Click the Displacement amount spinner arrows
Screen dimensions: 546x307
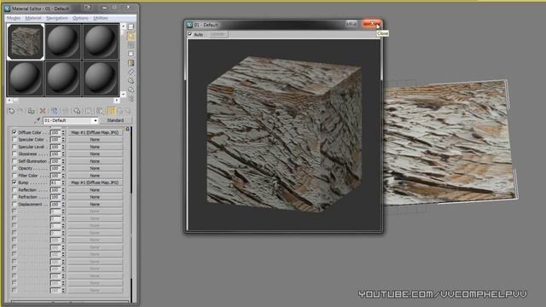tap(63, 204)
